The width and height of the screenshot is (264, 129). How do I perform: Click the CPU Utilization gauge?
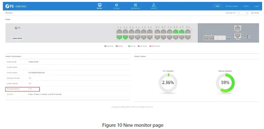tap(168, 83)
